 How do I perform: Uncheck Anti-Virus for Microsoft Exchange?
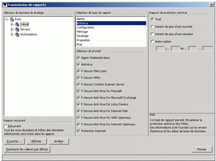click(78, 98)
